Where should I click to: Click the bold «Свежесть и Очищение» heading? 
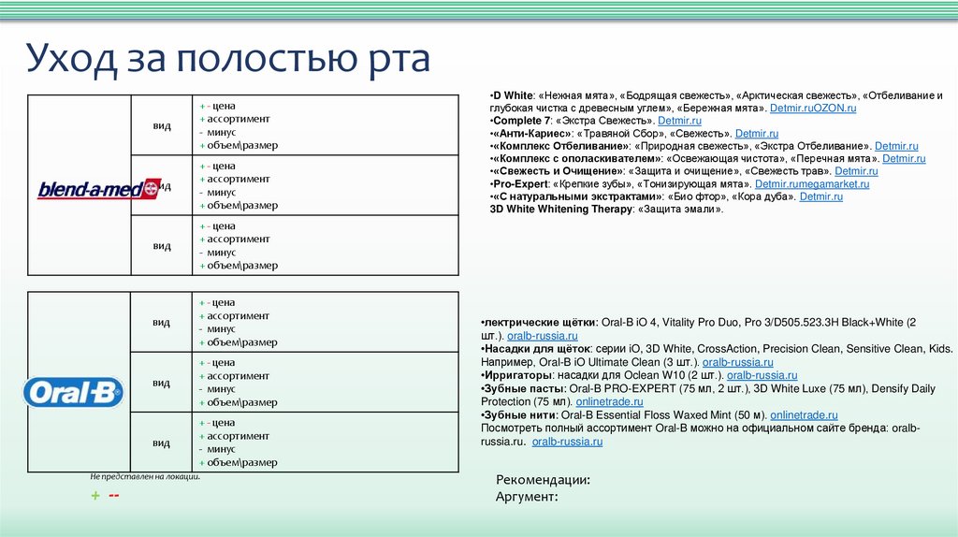(557, 171)
